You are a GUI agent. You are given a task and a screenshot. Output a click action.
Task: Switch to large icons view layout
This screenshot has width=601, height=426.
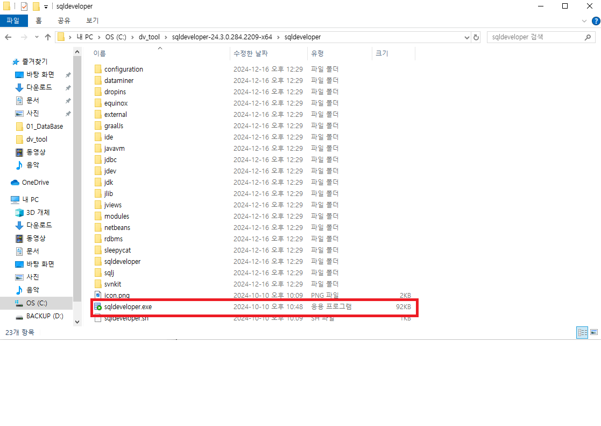pyautogui.click(x=594, y=332)
